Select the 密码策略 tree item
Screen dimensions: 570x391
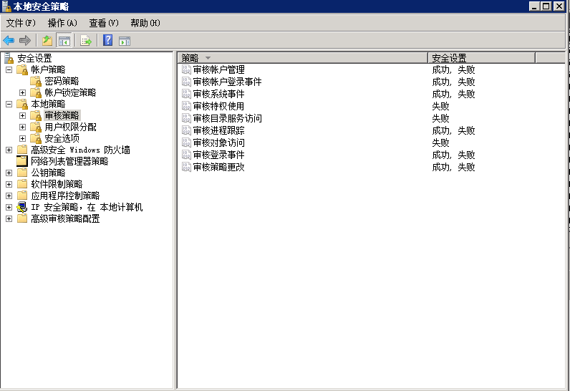[x=62, y=81]
